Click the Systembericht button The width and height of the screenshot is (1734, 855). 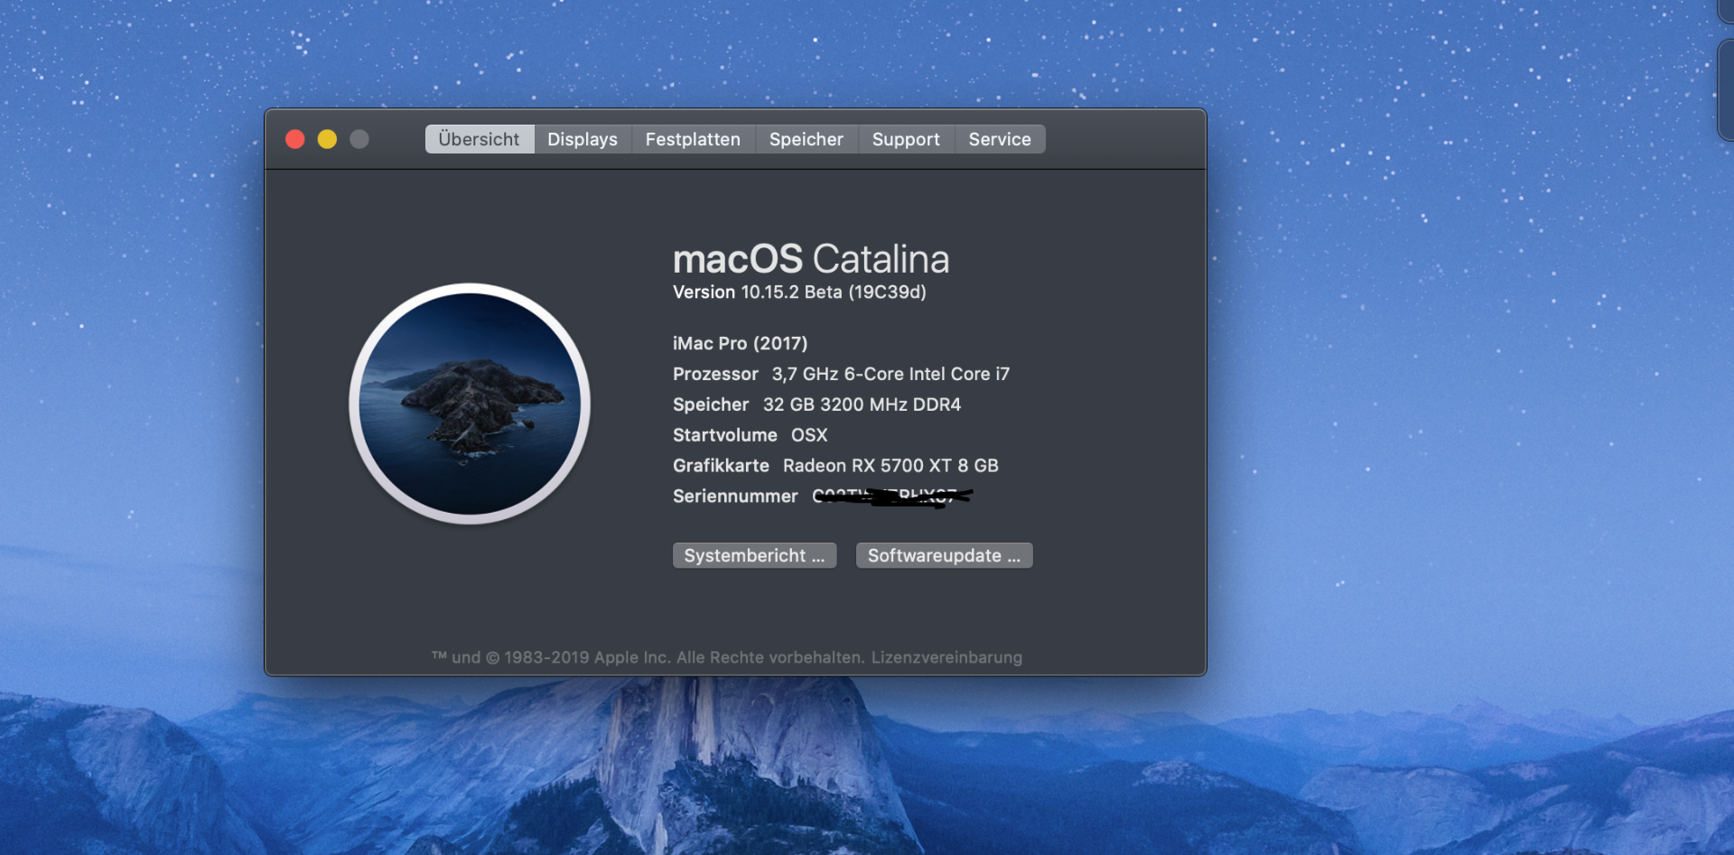755,555
